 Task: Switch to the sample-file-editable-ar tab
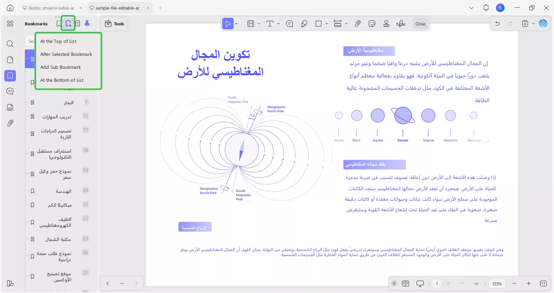(x=117, y=8)
